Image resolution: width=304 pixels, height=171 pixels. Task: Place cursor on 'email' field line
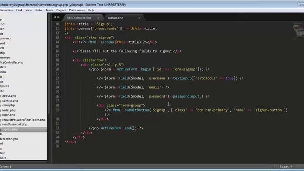(x=133, y=87)
